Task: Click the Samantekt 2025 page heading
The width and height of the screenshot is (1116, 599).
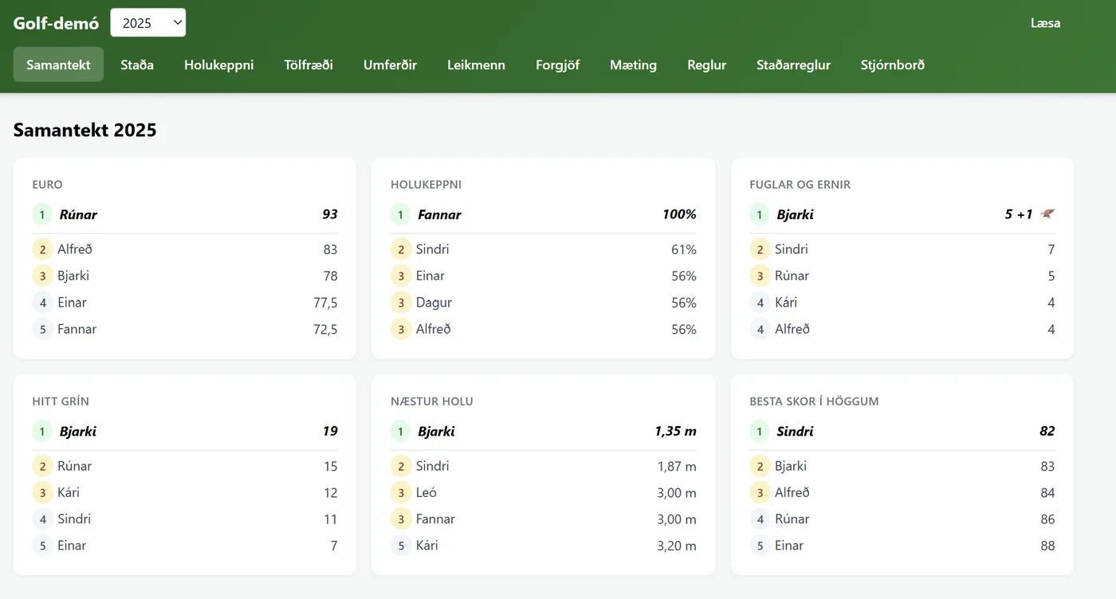Action: (x=85, y=130)
